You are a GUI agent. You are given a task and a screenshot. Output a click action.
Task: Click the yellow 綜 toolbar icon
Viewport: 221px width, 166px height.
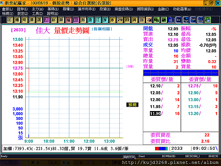click(x=53, y=20)
